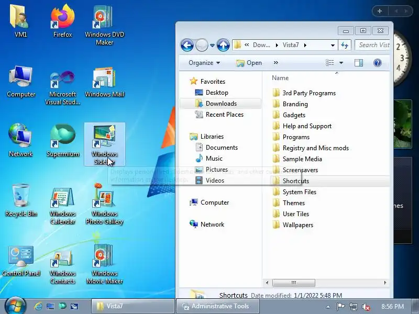This screenshot has height=314, width=419.
Task: Click the network tray icon
Action: pyautogui.click(x=353, y=307)
